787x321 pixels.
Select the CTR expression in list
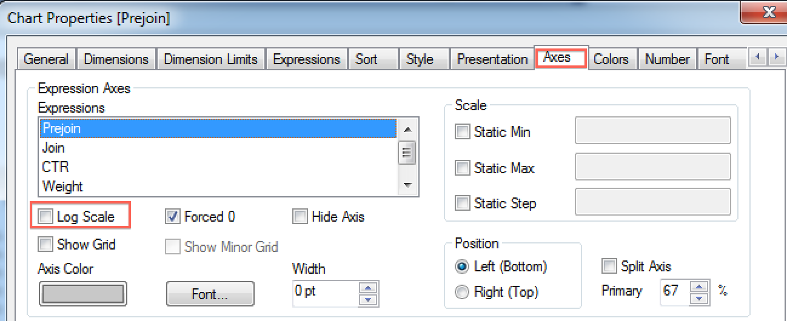pos(56,167)
